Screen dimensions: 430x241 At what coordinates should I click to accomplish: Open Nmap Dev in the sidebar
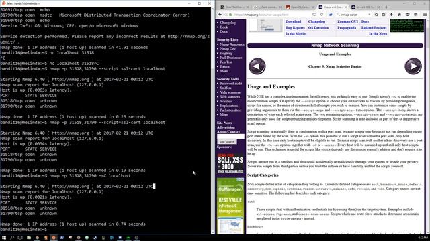pos(228,49)
